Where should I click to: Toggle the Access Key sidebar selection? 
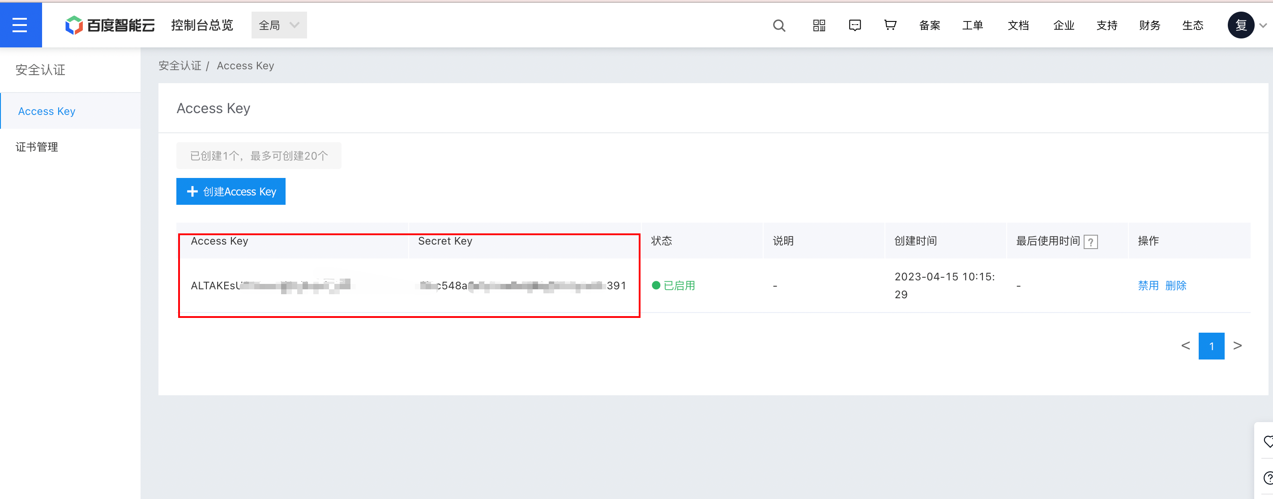[x=47, y=110]
